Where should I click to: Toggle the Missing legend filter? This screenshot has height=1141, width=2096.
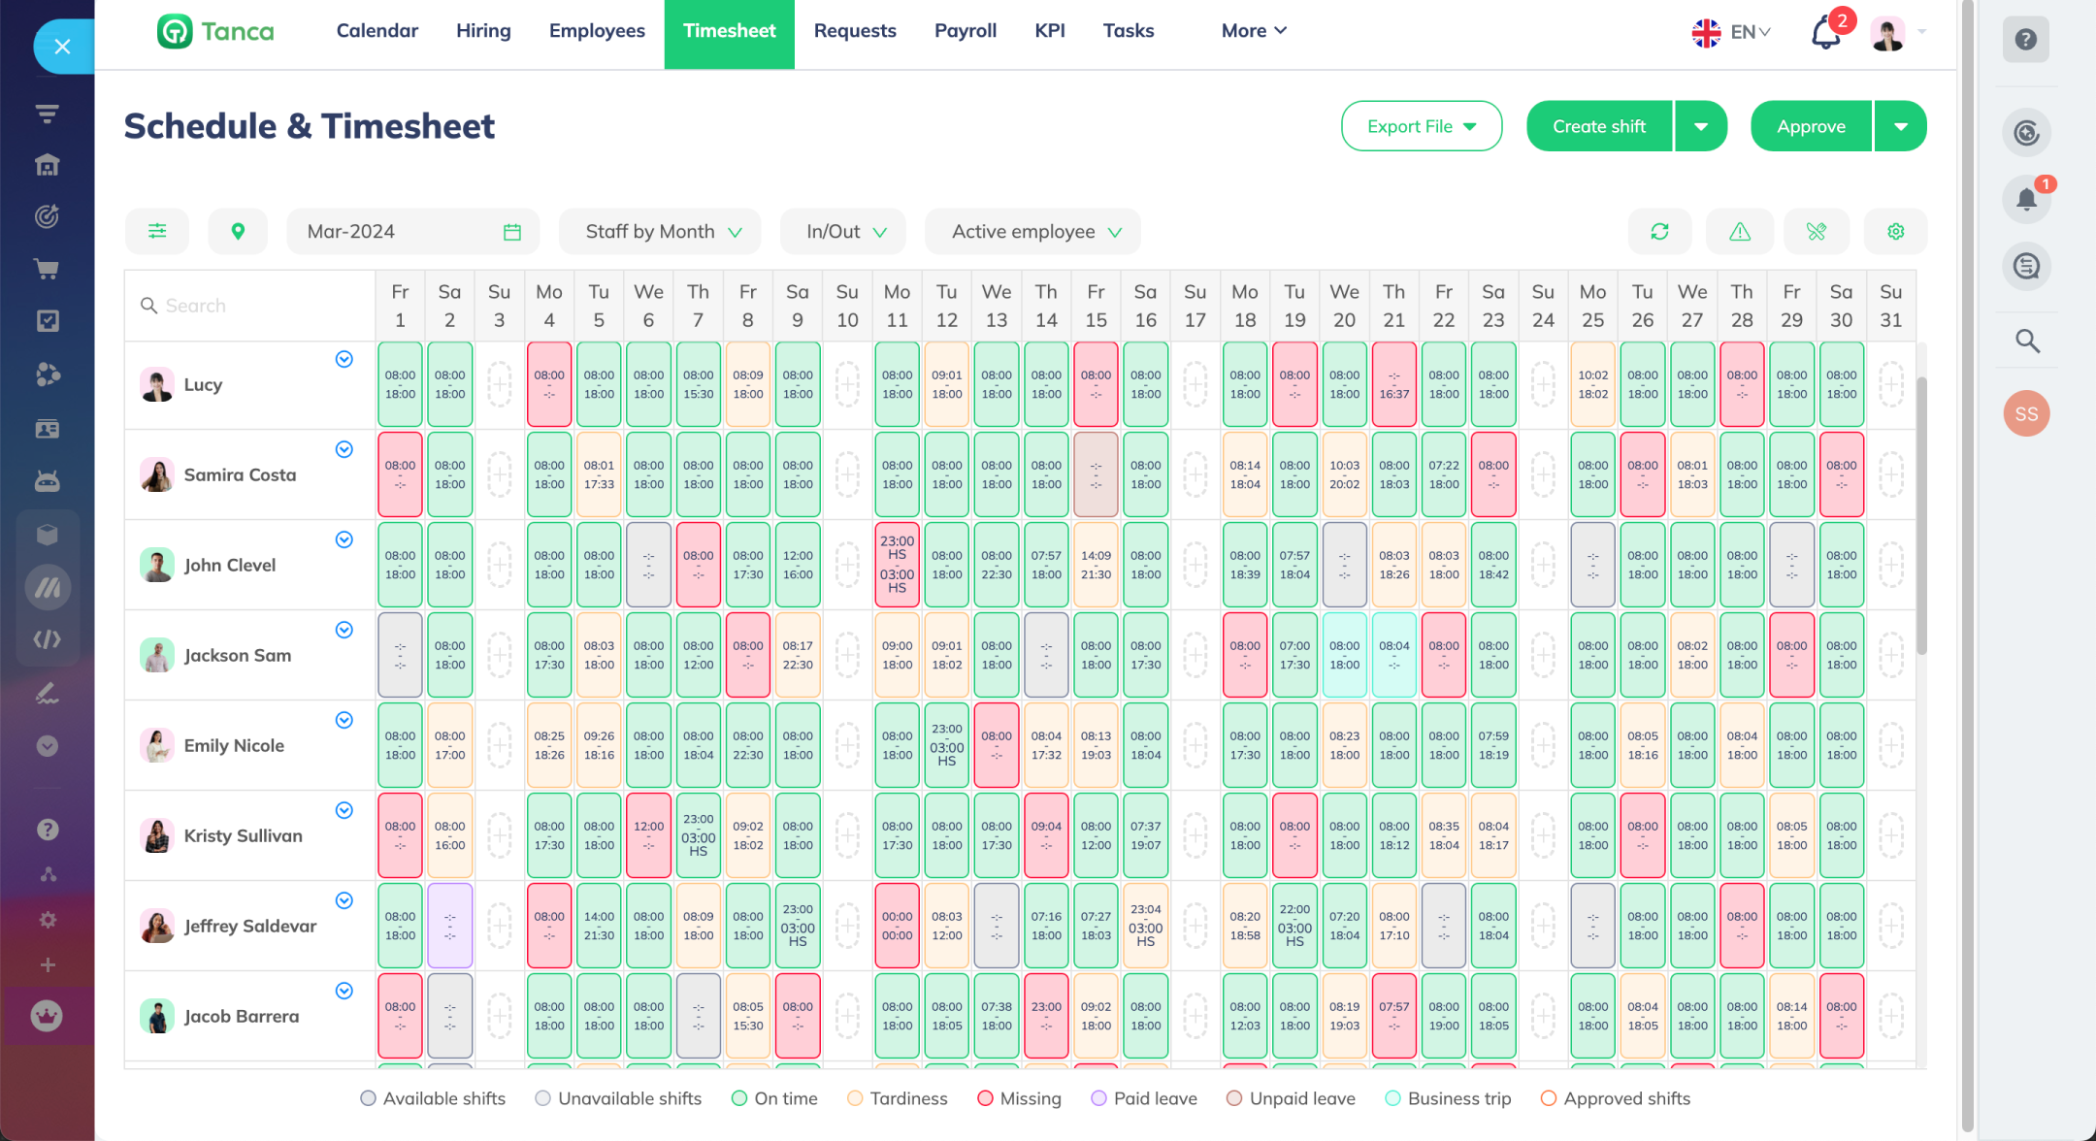coord(1019,1098)
